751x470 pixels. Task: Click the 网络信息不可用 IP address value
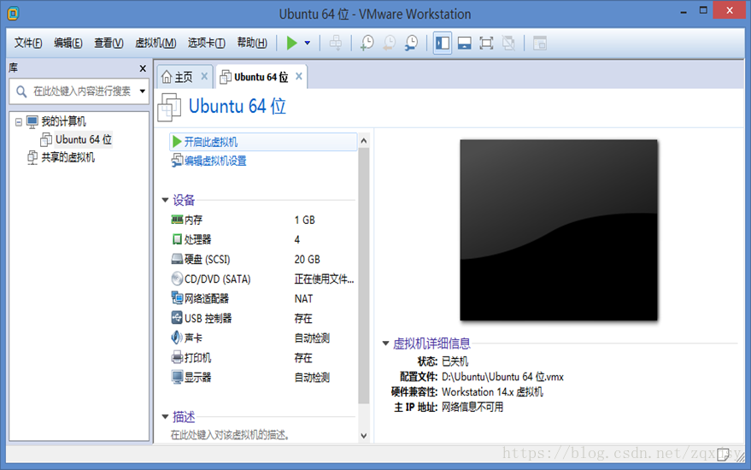[x=472, y=408]
